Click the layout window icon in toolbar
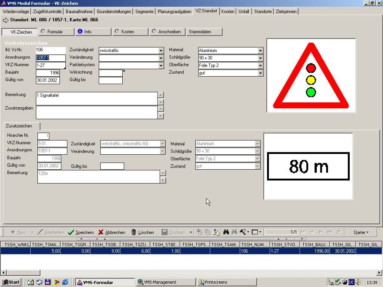 [x=255, y=232]
